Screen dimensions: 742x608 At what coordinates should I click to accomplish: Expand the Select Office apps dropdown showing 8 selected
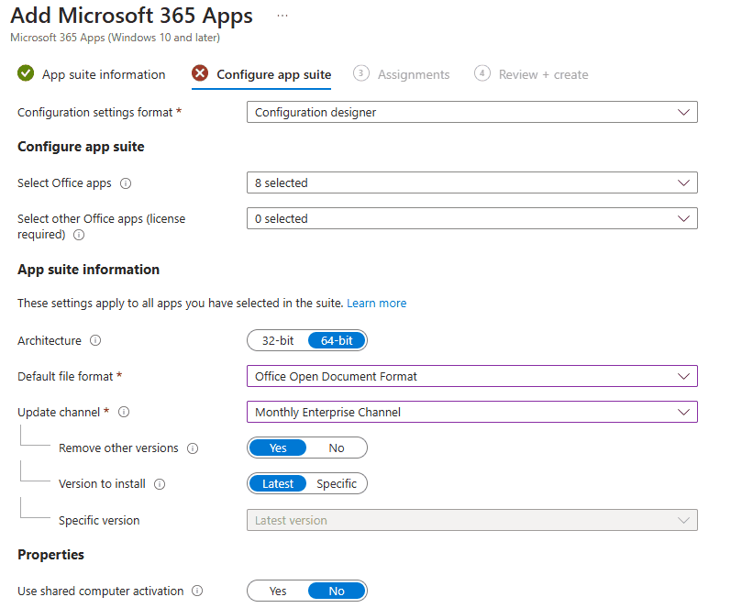tap(471, 182)
